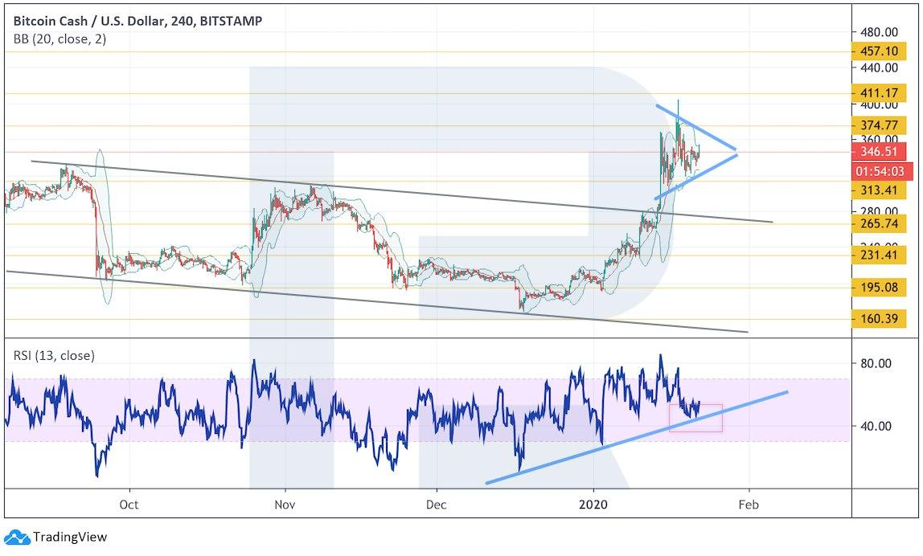Click the current price label 346.51
This screenshot has width=923, height=556.
(879, 151)
